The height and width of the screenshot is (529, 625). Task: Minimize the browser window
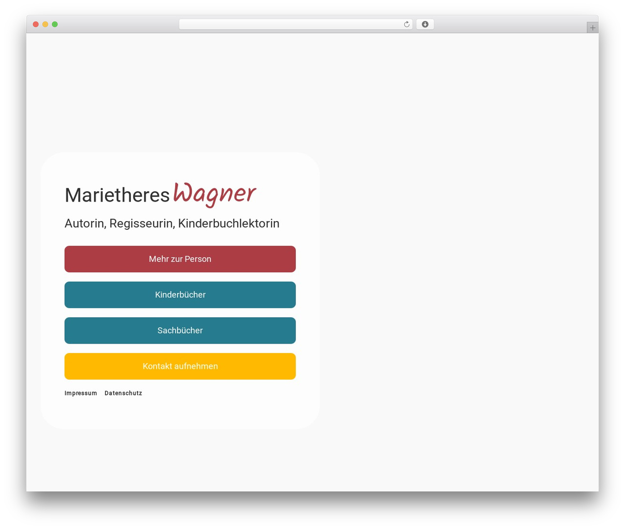(x=45, y=24)
